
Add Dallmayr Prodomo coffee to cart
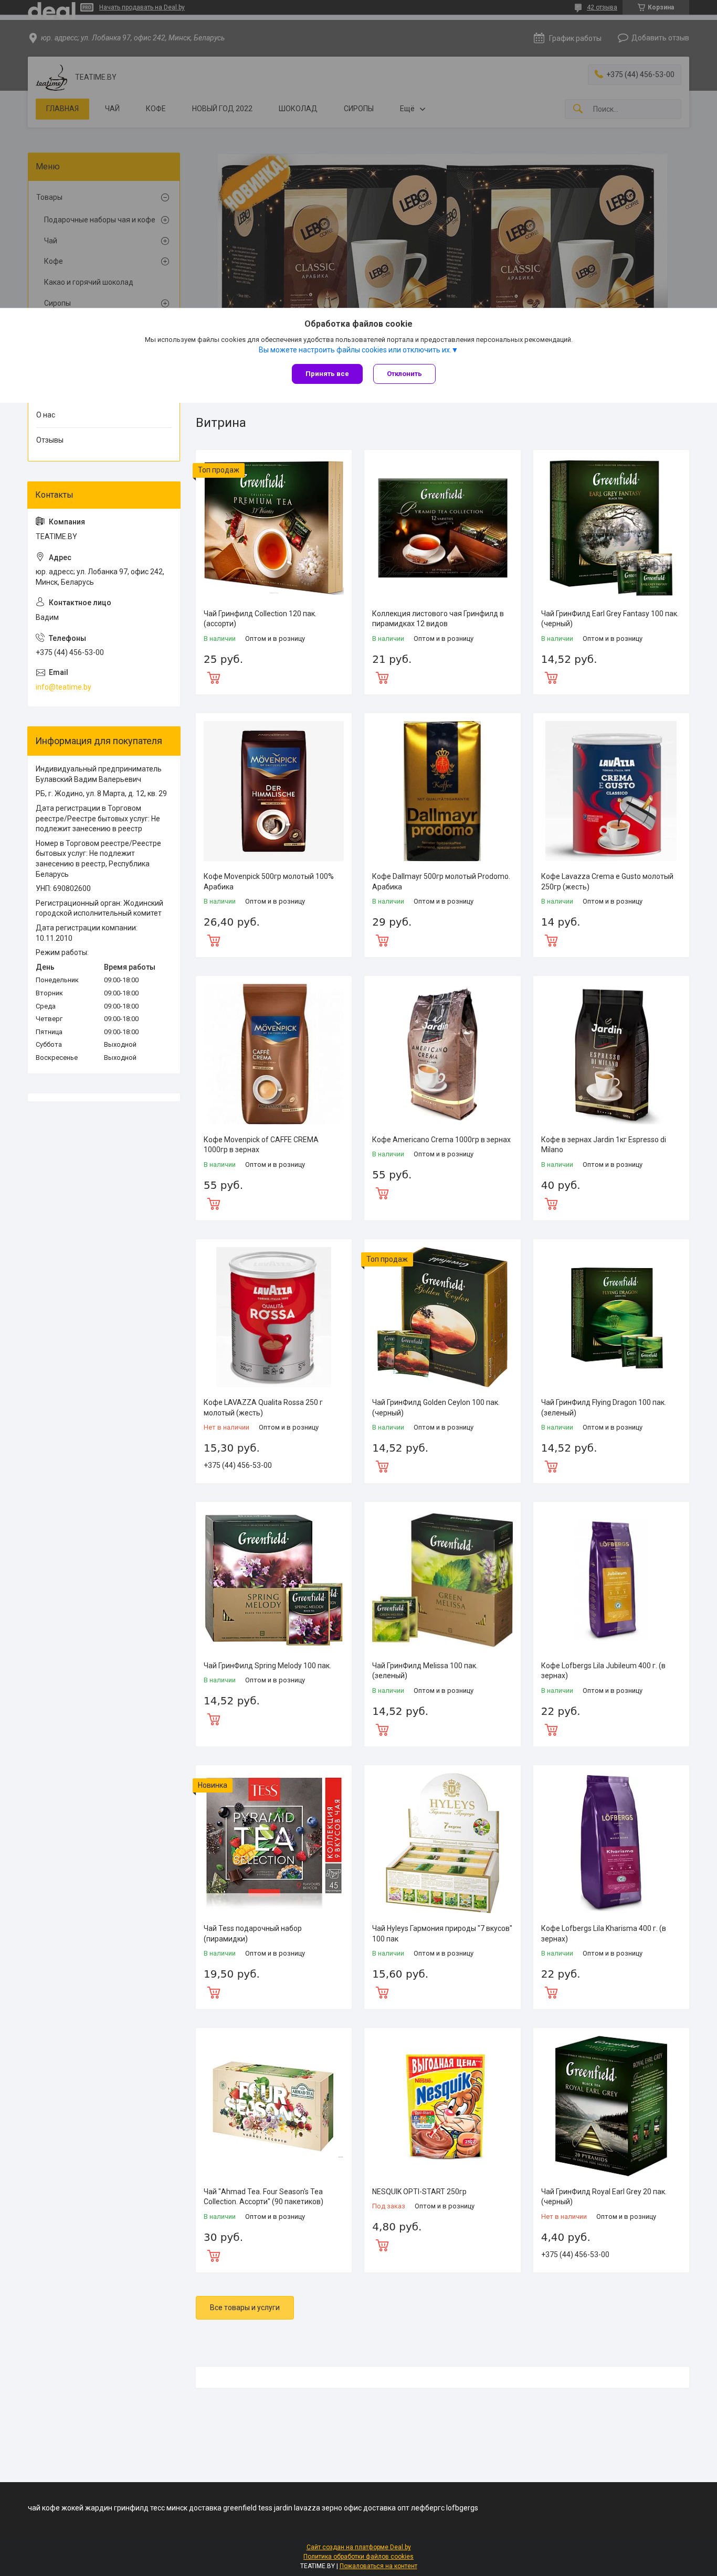point(382,941)
